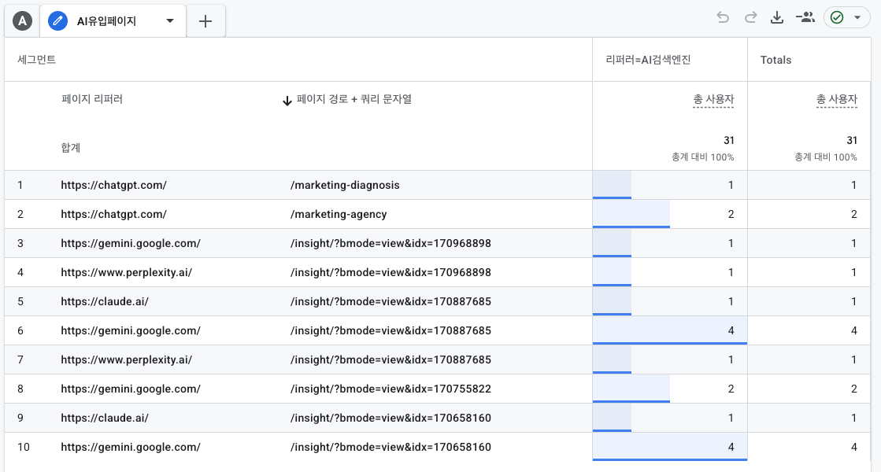Click the blue pencil edit icon
The height and width of the screenshot is (472, 881).
[58, 21]
